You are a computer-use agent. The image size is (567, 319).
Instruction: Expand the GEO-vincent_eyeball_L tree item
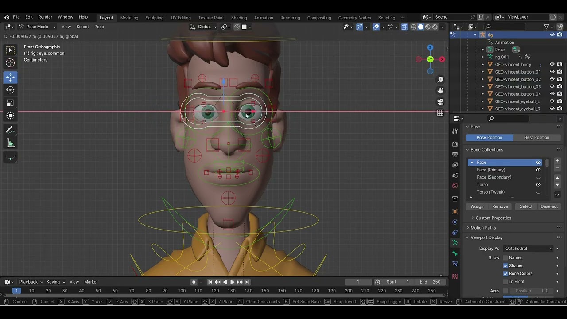coord(483,101)
